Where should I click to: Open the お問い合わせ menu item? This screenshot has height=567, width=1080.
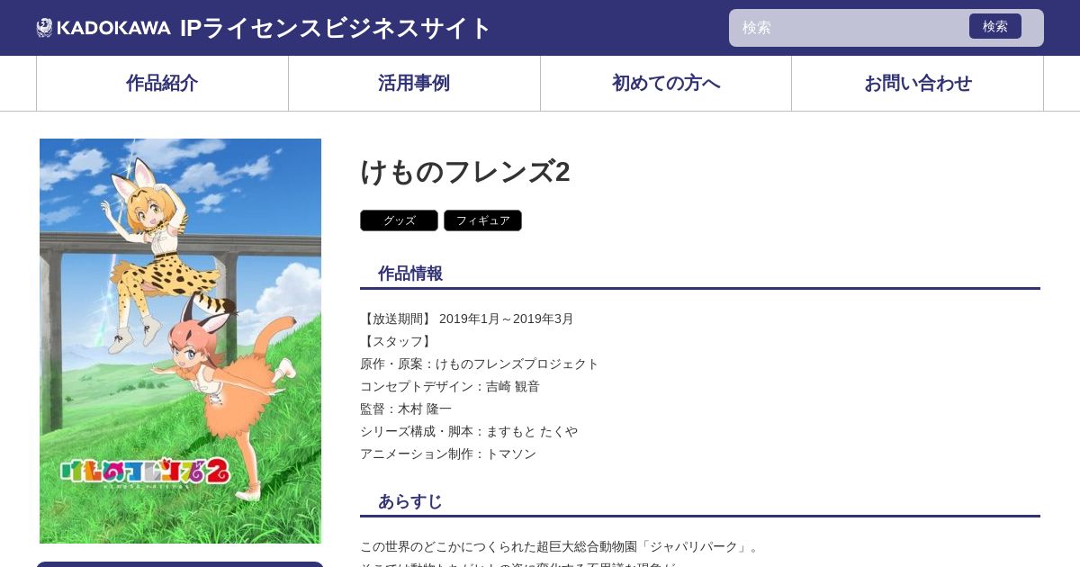pyautogui.click(x=918, y=83)
